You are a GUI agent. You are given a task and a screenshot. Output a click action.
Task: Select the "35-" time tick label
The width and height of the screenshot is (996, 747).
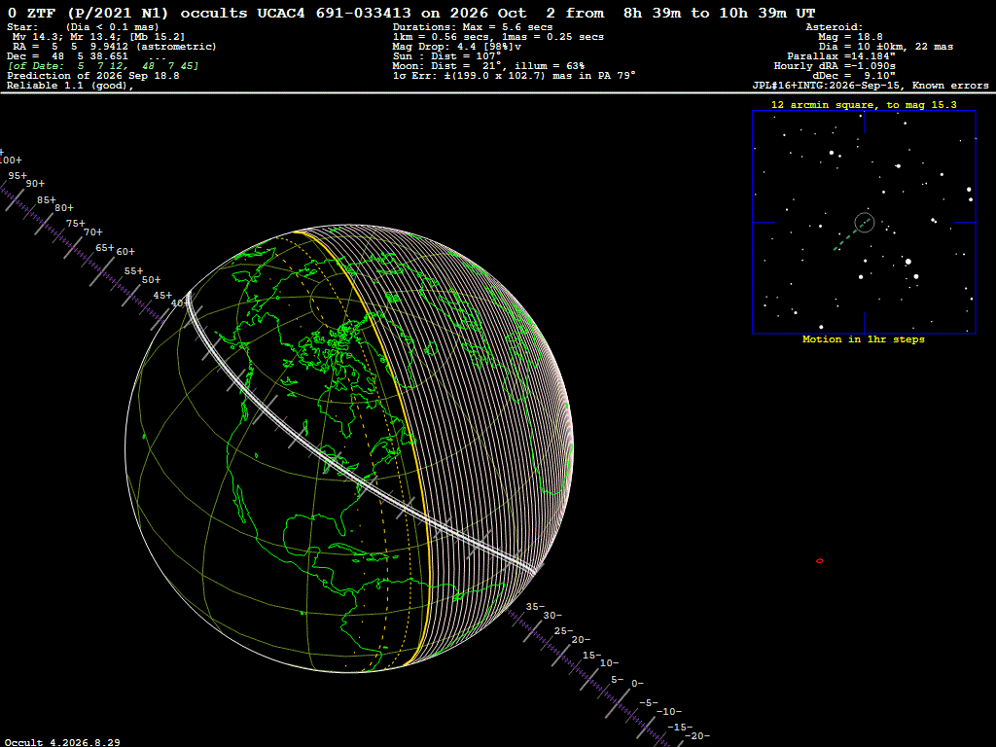pyautogui.click(x=535, y=607)
